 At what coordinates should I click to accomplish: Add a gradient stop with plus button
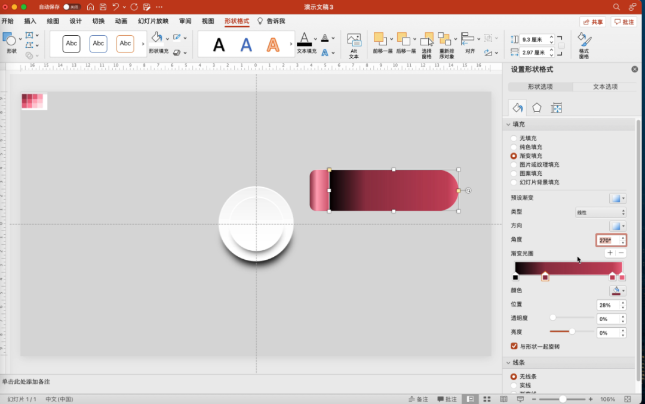610,253
